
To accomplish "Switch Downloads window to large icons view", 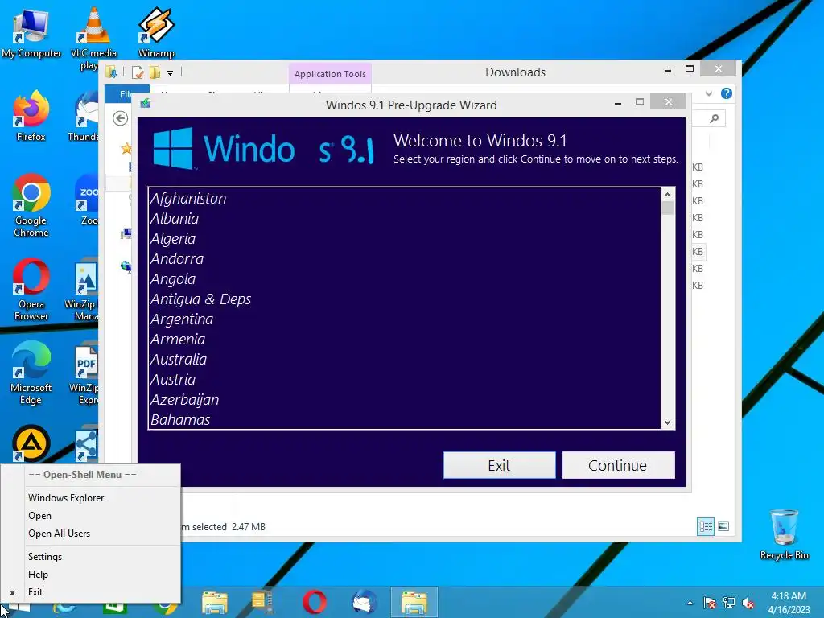I will click(x=723, y=526).
